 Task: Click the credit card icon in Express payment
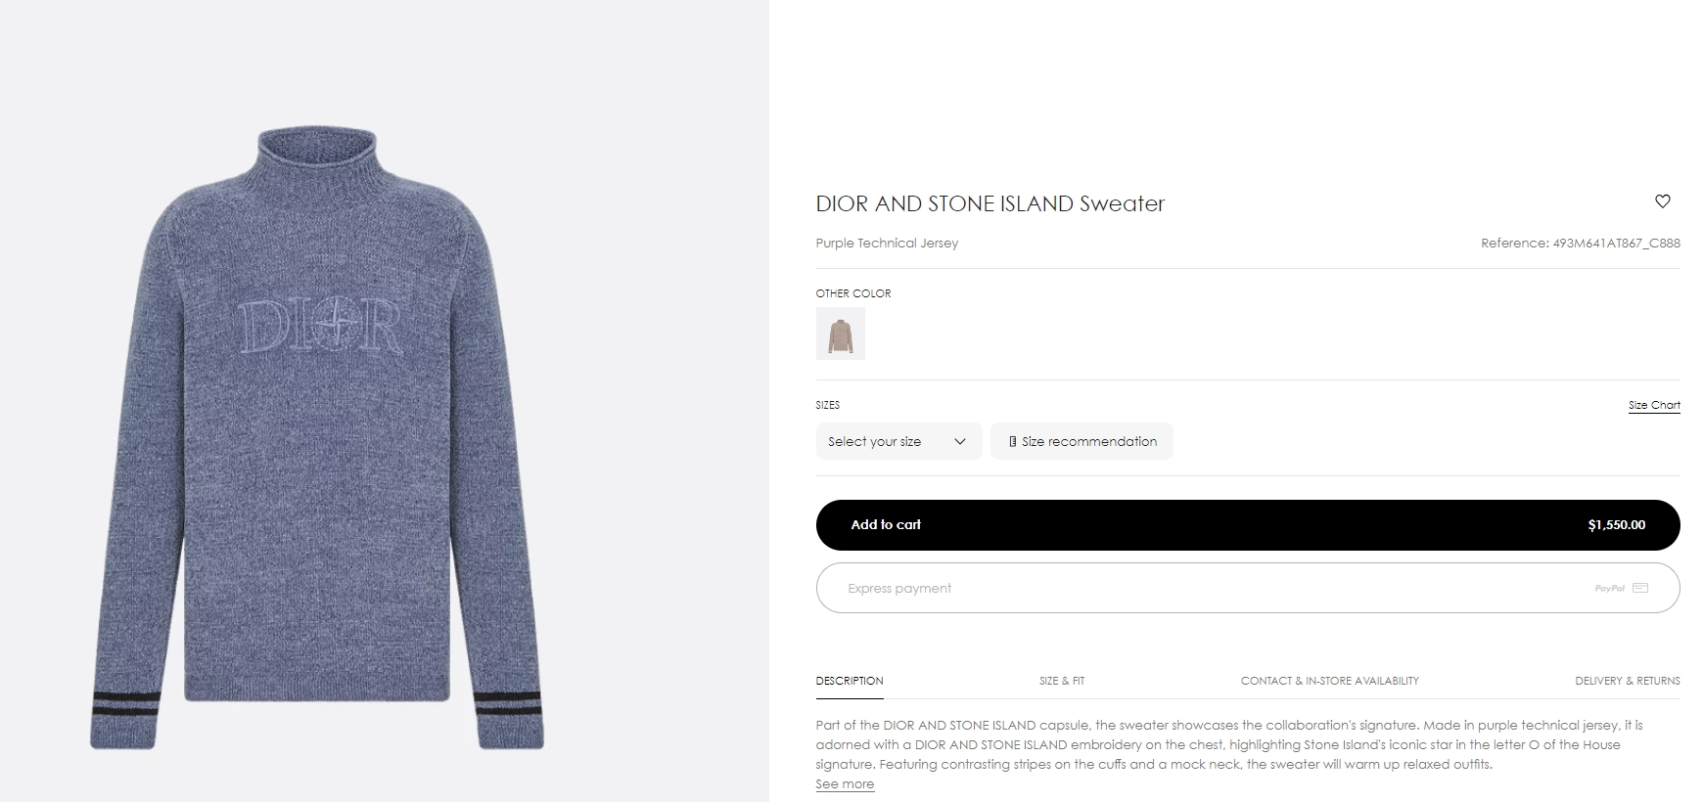pyautogui.click(x=1640, y=588)
